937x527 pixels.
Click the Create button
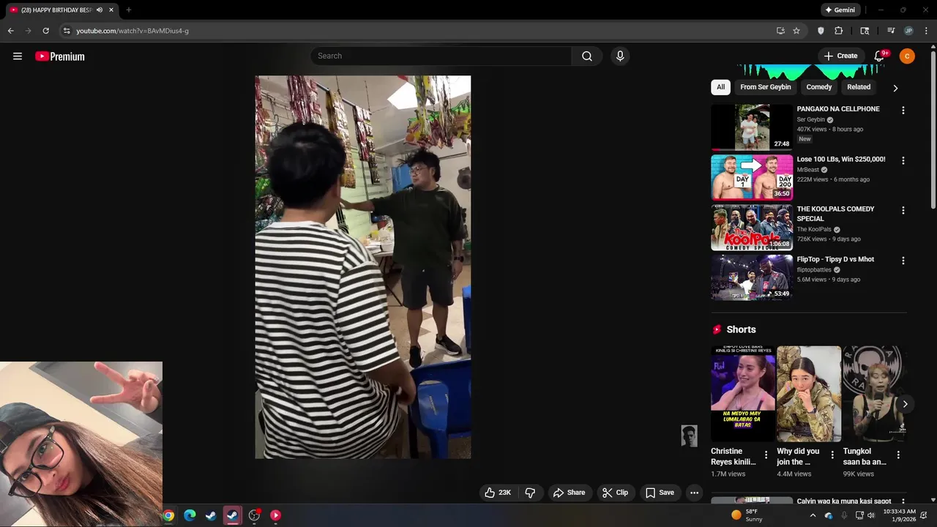[840, 56]
